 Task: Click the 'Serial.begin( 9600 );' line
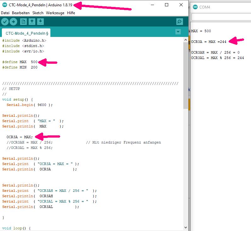pos(30,105)
